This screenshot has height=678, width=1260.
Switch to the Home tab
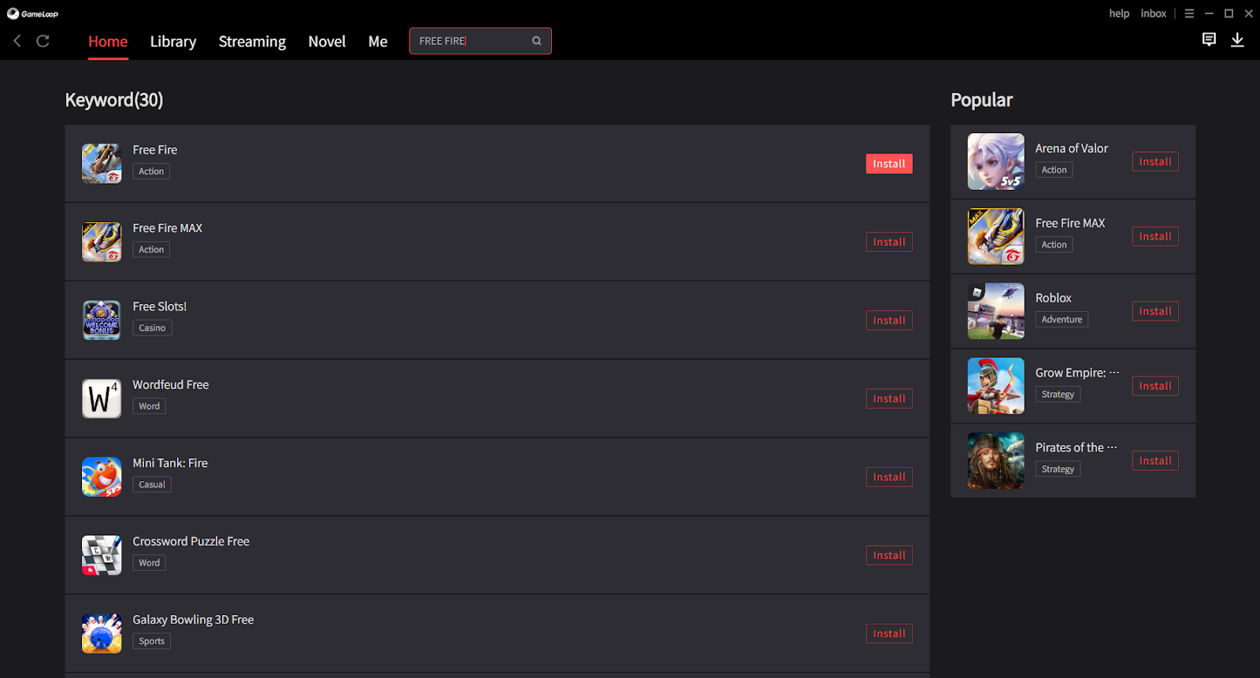coord(108,42)
